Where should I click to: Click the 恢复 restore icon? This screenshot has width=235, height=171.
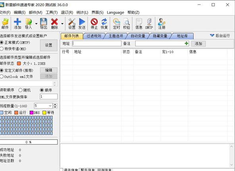[104, 23]
